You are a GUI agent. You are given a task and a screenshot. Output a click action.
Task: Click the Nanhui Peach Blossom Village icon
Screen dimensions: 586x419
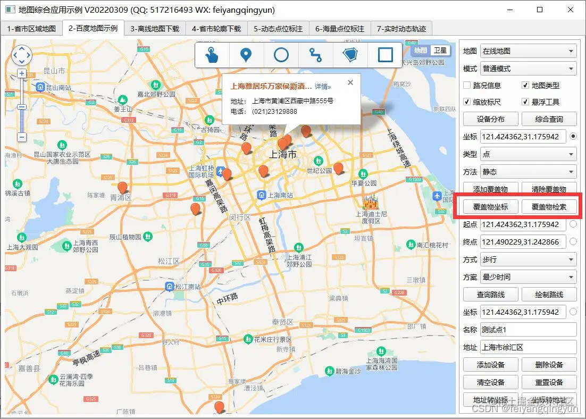pos(411,245)
